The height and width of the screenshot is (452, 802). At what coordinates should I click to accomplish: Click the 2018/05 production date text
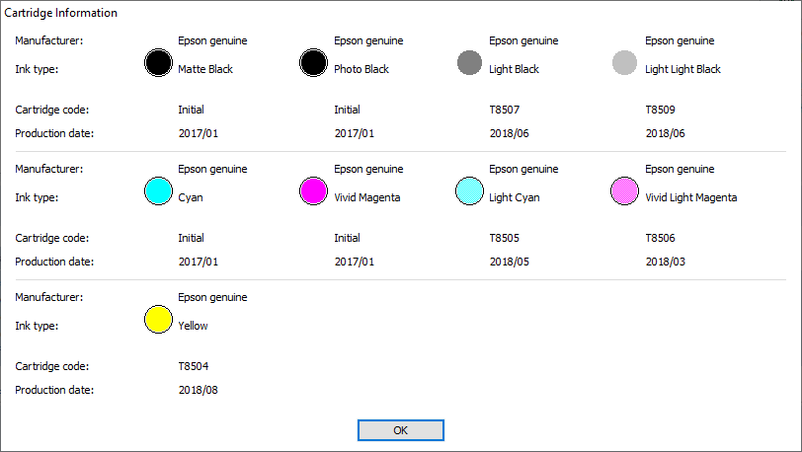pyautogui.click(x=509, y=262)
